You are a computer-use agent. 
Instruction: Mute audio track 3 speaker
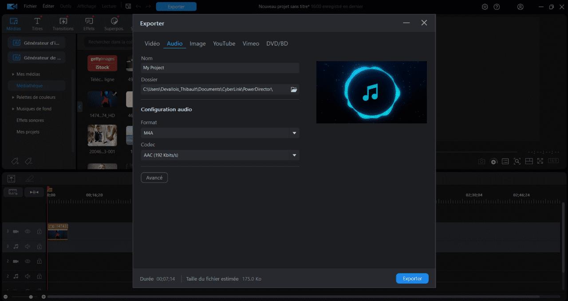point(28,246)
